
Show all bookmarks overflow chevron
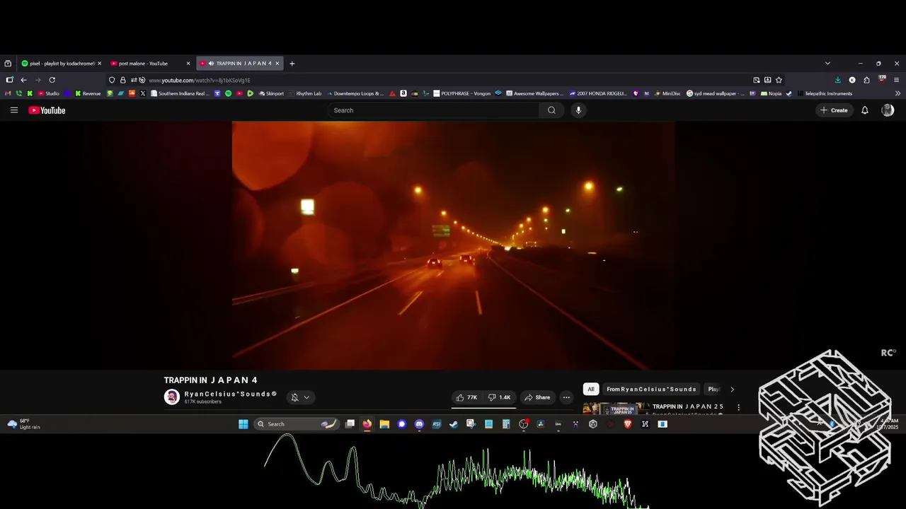click(x=898, y=93)
